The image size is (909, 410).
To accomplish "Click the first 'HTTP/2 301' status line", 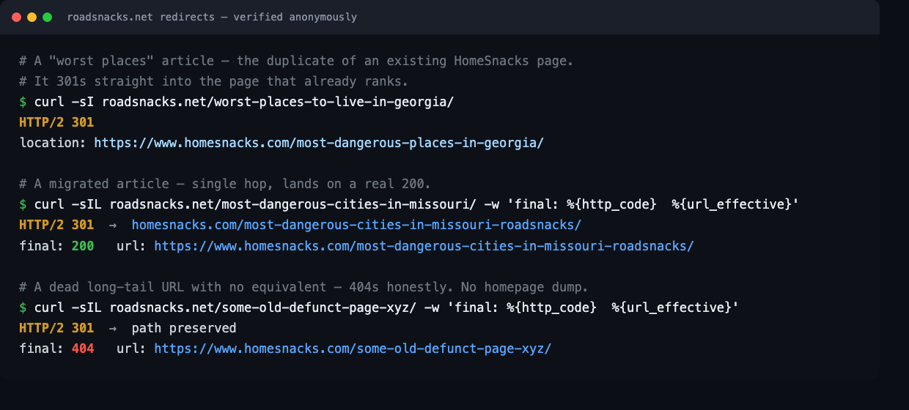I will point(56,122).
